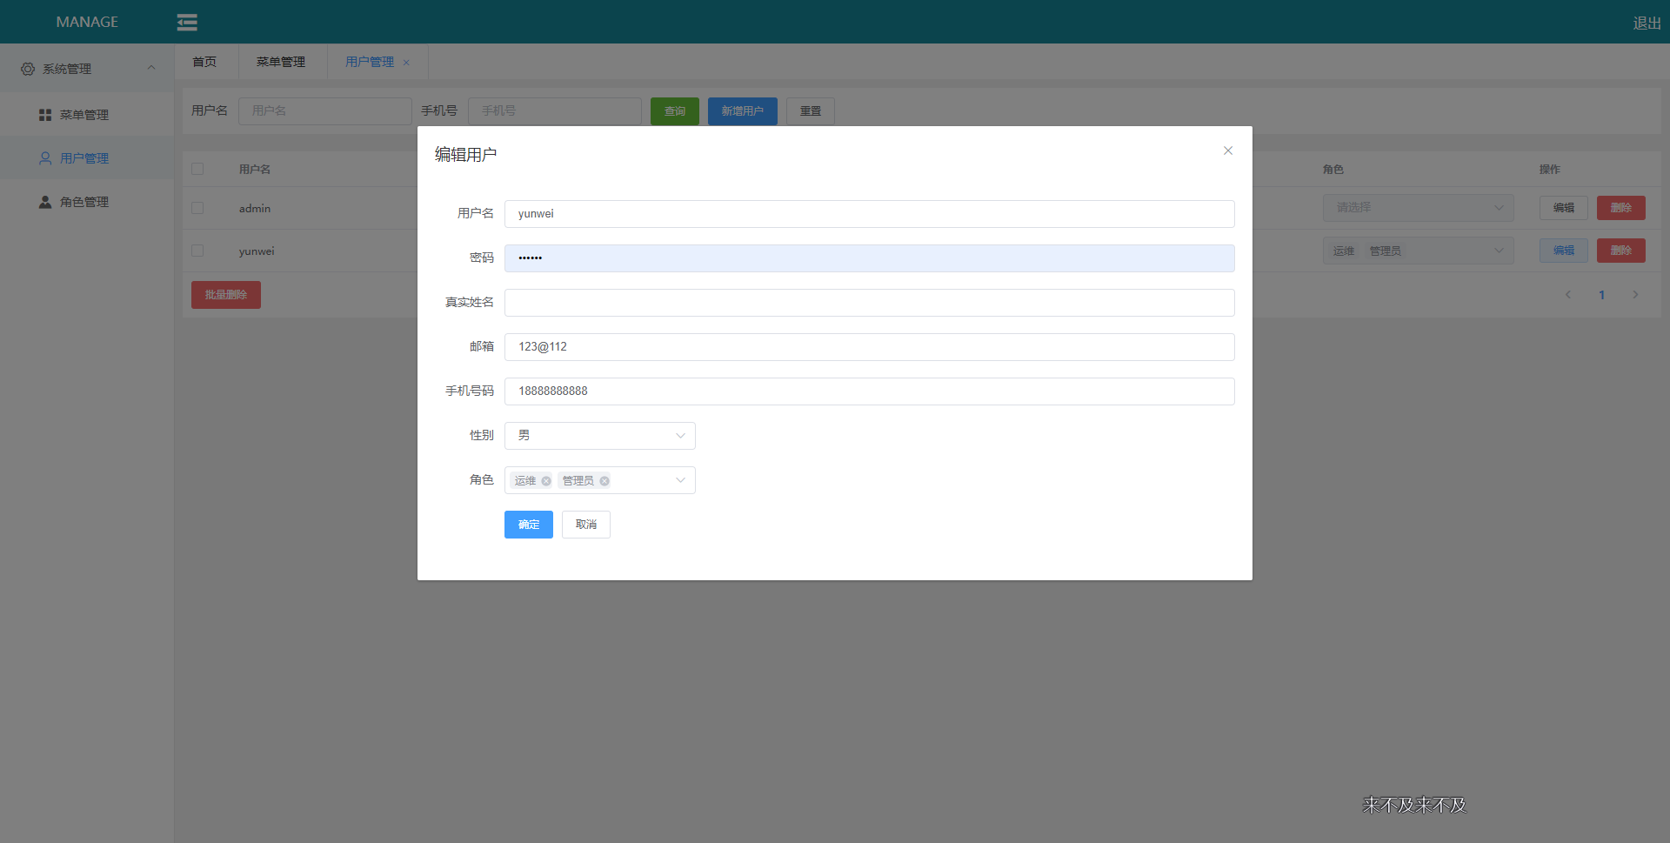Image resolution: width=1670 pixels, height=843 pixels.
Task: Select the person icon for 角色管理
Action: coord(44,201)
